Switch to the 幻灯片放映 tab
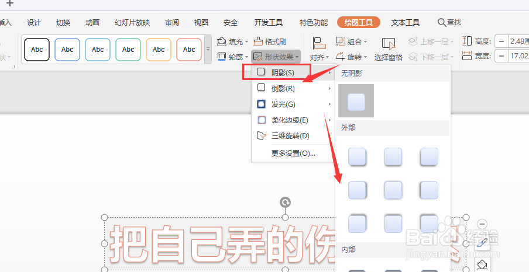This screenshot has height=272, width=529. pyautogui.click(x=132, y=23)
